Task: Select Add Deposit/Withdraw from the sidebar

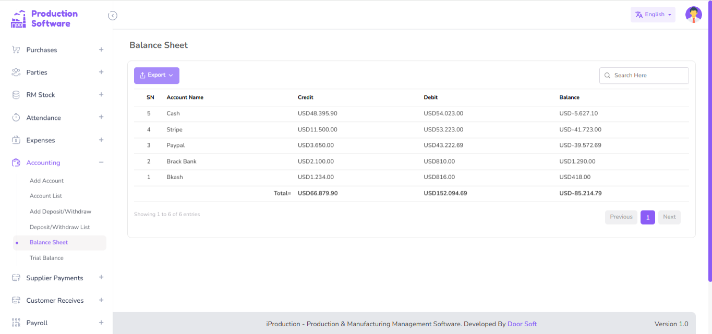Action: click(61, 211)
